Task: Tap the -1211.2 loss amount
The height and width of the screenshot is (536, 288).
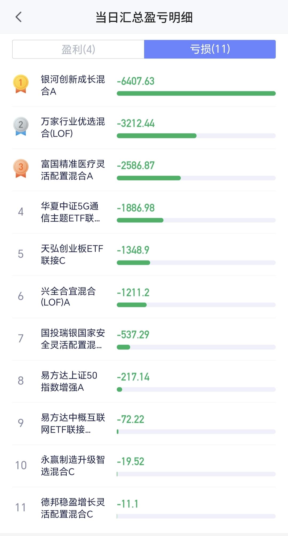Action: [133, 293]
